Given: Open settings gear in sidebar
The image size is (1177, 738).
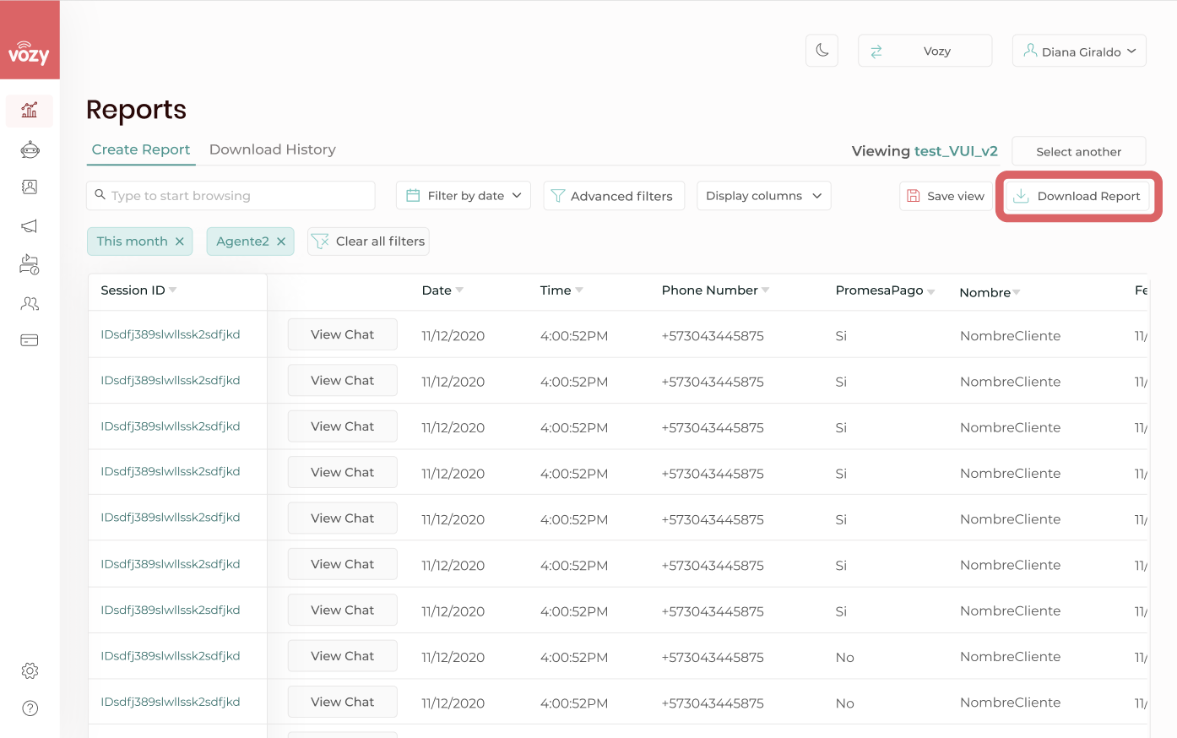Looking at the screenshot, I should click(x=30, y=670).
